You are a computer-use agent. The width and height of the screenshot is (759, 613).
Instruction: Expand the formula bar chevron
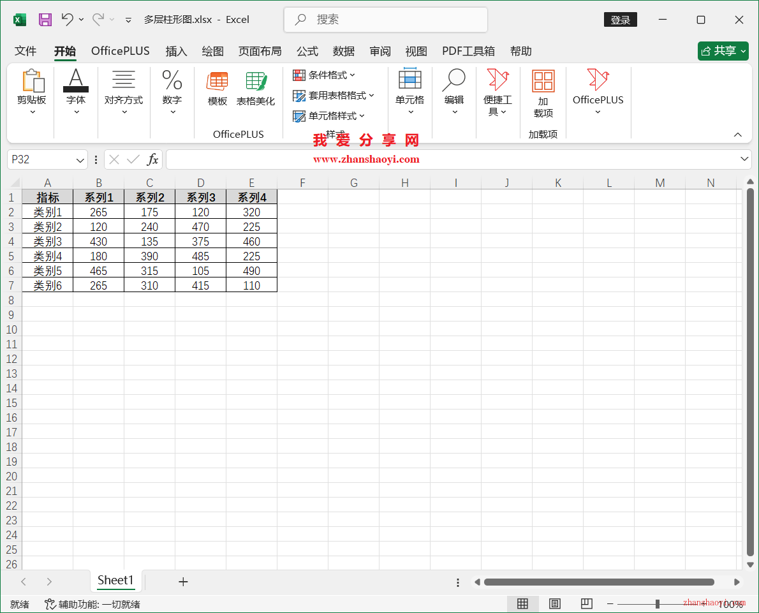click(x=744, y=159)
